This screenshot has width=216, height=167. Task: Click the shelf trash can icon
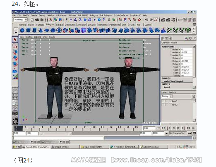194,24
